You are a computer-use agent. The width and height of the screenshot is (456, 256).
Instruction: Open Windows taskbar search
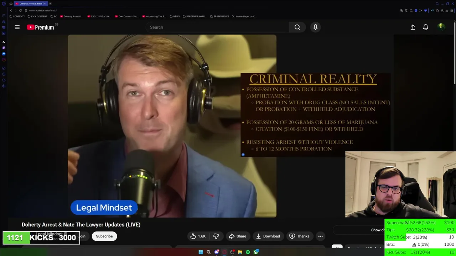pyautogui.click(x=208, y=252)
